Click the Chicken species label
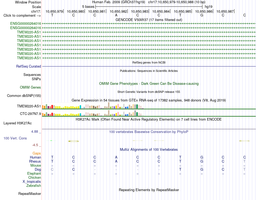This screenshot has height=200, width=256. coord(34,177)
